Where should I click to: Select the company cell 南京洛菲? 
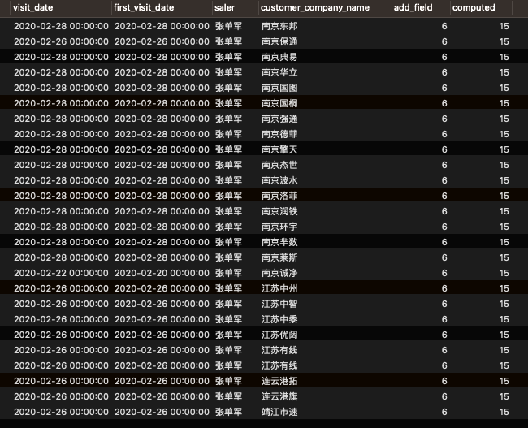tap(279, 196)
